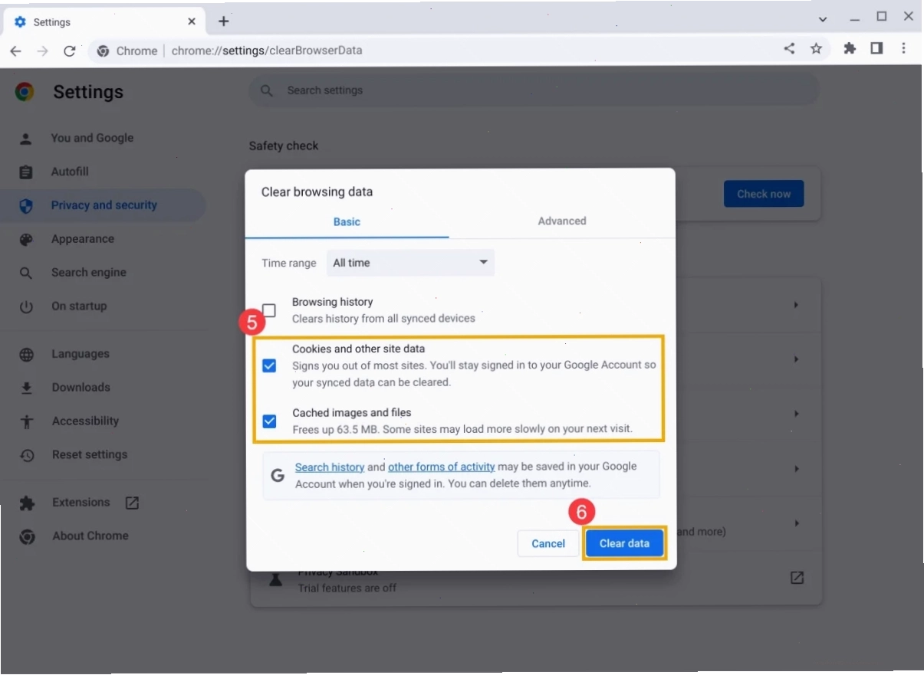This screenshot has width=924, height=675.
Task: Bookmark this page with the star icon
Action: coord(816,49)
